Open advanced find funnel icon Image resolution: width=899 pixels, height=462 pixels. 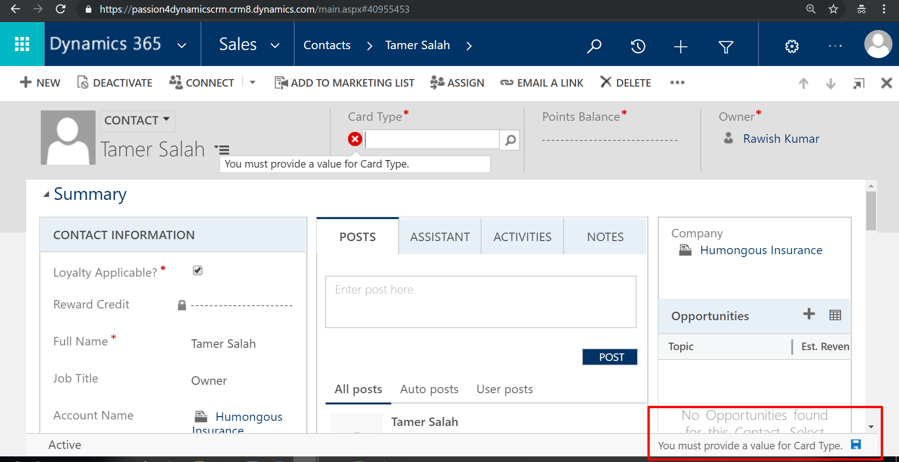pos(726,46)
